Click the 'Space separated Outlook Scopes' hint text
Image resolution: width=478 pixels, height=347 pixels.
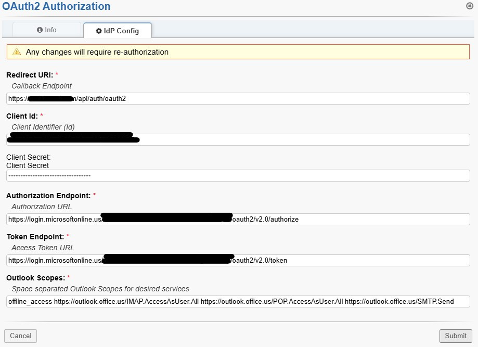coord(100,289)
